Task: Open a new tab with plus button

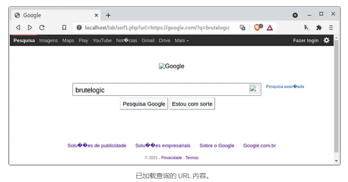Action: pos(108,15)
